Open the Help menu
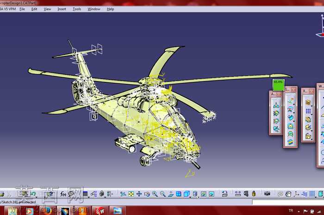This screenshot has width=324, height=215. tap(110, 9)
